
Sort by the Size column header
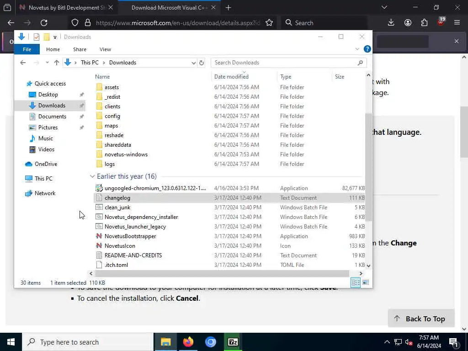tap(340, 77)
